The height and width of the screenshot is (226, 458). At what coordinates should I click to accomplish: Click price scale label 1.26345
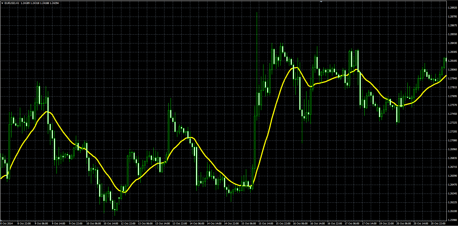[x=453, y=194]
